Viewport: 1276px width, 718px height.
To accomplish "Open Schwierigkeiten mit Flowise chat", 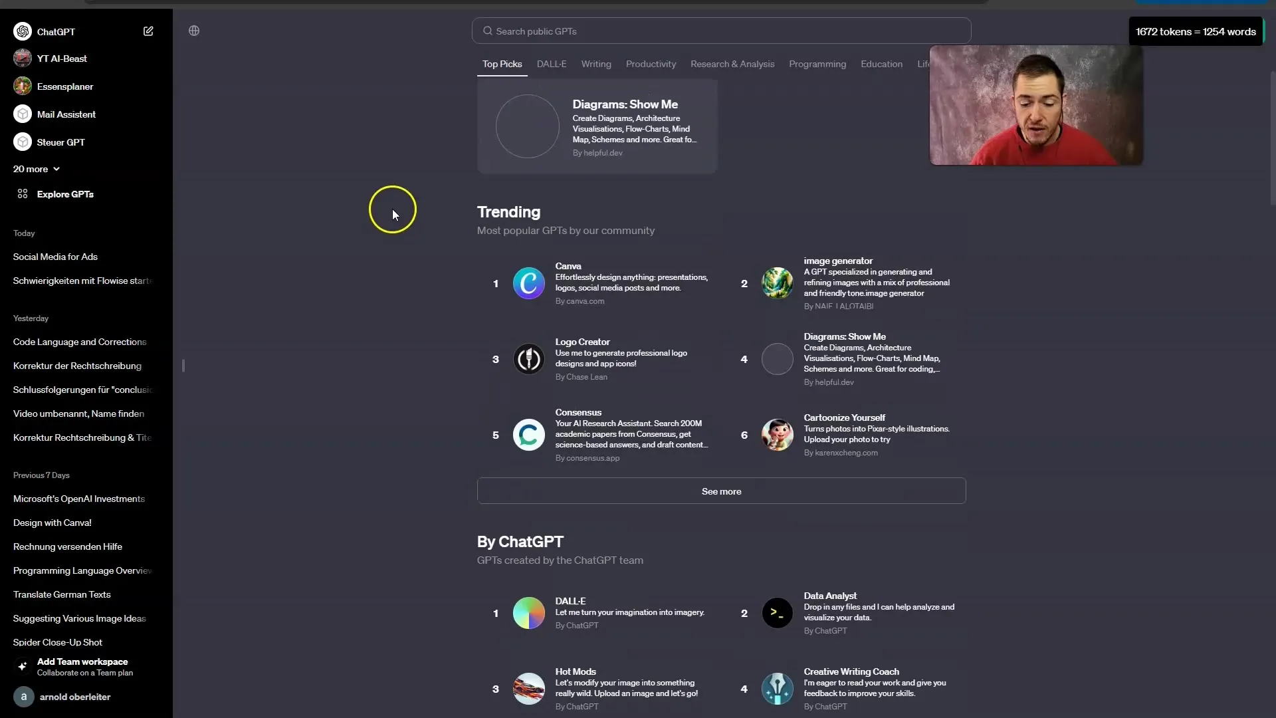I will click(x=83, y=281).
